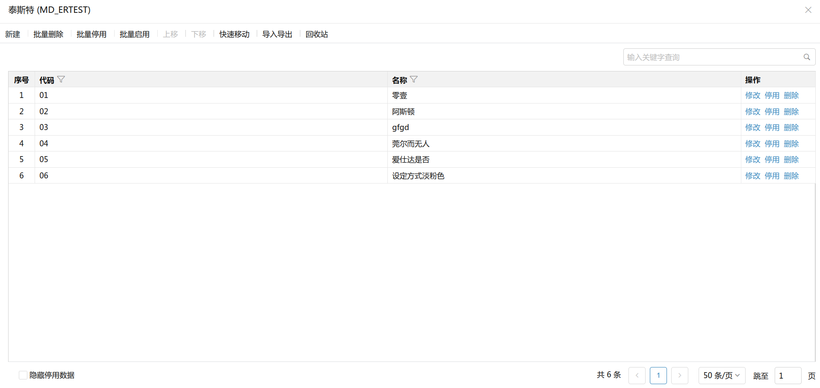Select 批量删除 toolbar action
This screenshot has height=388, width=820.
(48, 34)
